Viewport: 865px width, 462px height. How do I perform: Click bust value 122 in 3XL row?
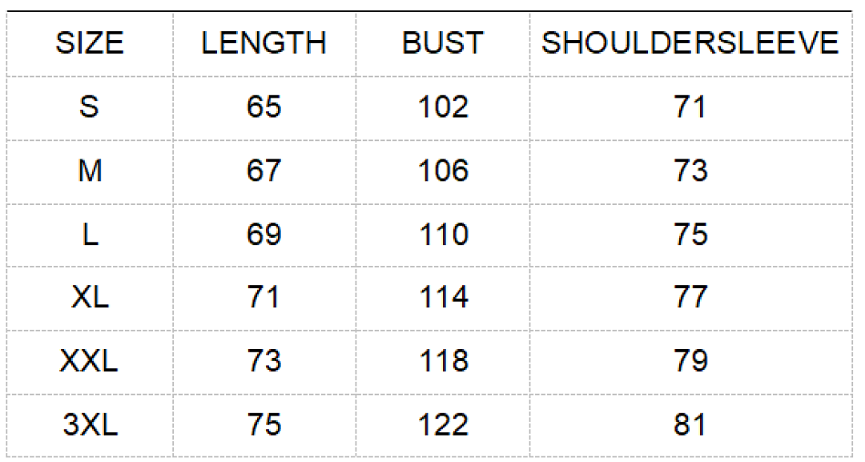(x=443, y=424)
